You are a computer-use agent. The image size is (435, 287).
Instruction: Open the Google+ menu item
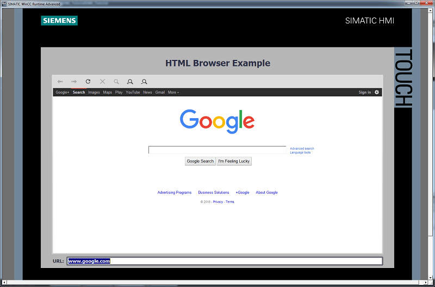click(63, 92)
